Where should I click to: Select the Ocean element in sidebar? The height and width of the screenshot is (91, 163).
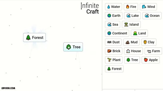(152, 16)
